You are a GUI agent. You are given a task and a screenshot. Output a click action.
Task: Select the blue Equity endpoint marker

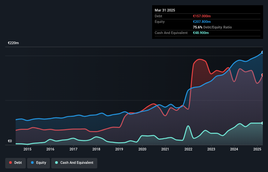[262, 52]
